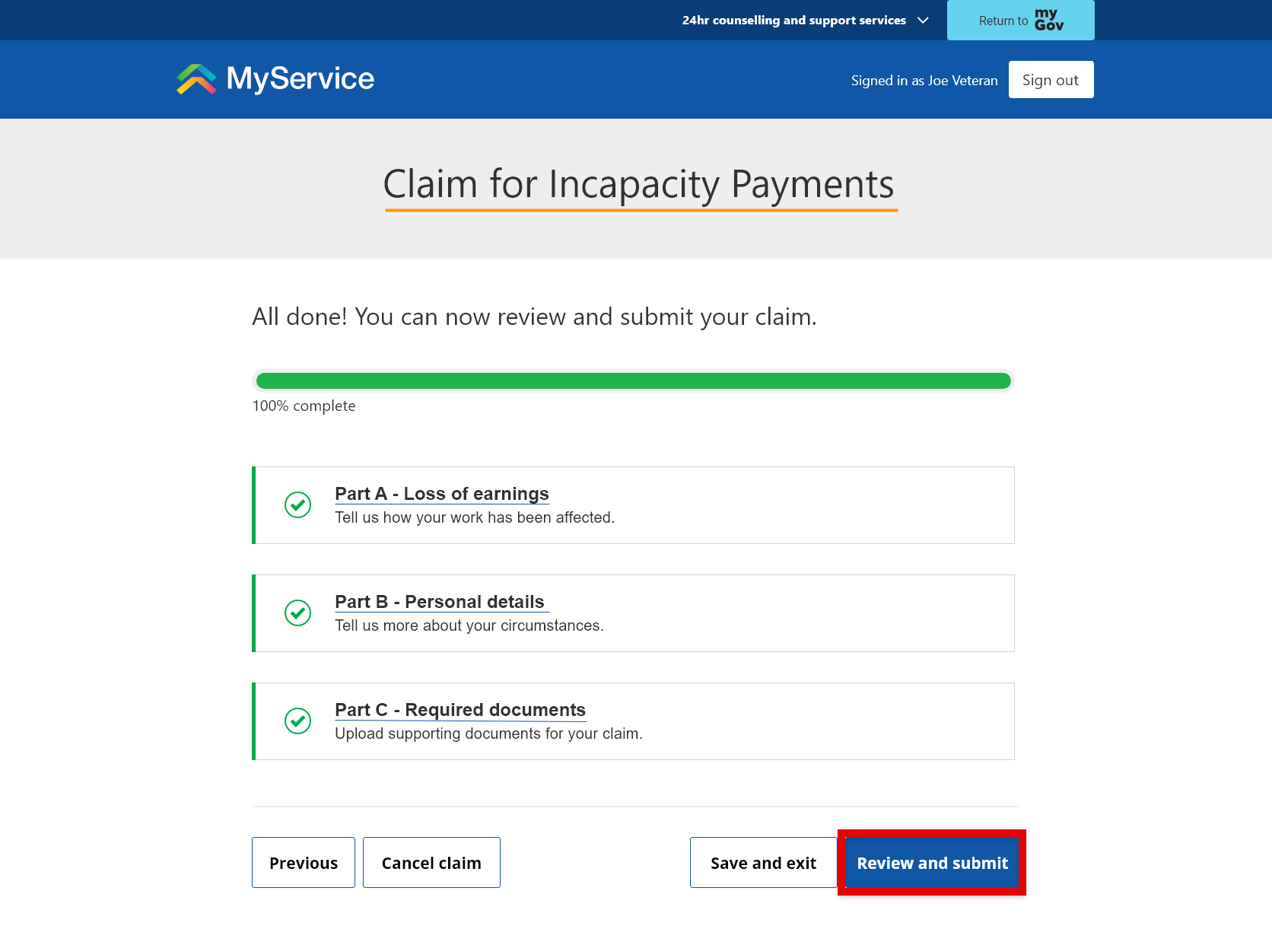Click the green checkmark beside Part B
Viewport: 1272px width, 926px height.
click(x=298, y=613)
